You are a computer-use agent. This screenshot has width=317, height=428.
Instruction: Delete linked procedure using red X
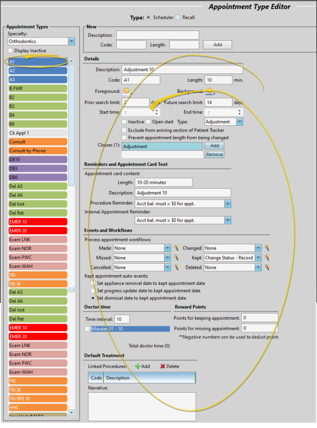[x=169, y=366]
